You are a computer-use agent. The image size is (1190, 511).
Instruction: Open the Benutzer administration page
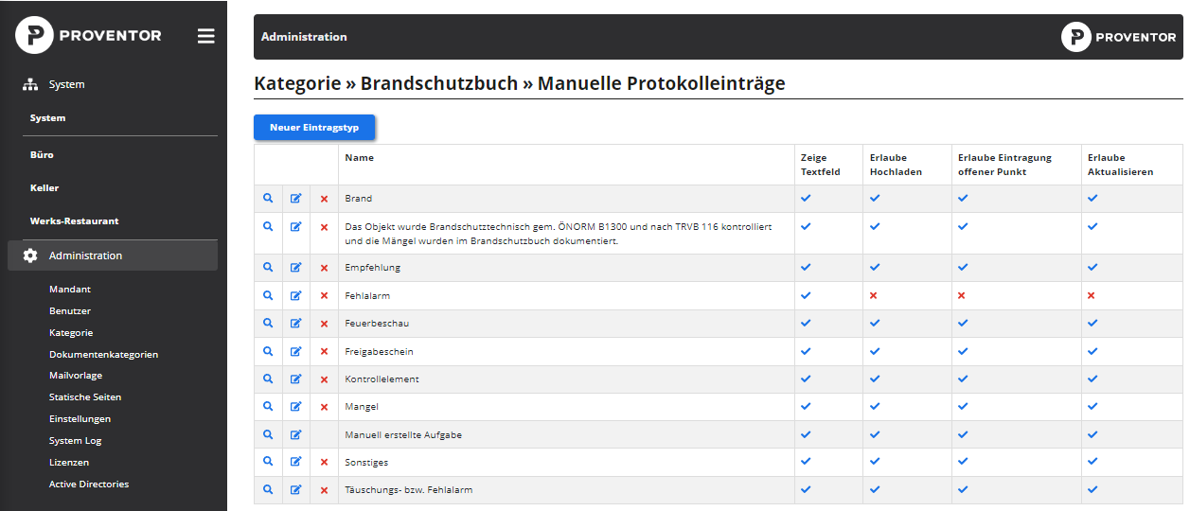70,310
